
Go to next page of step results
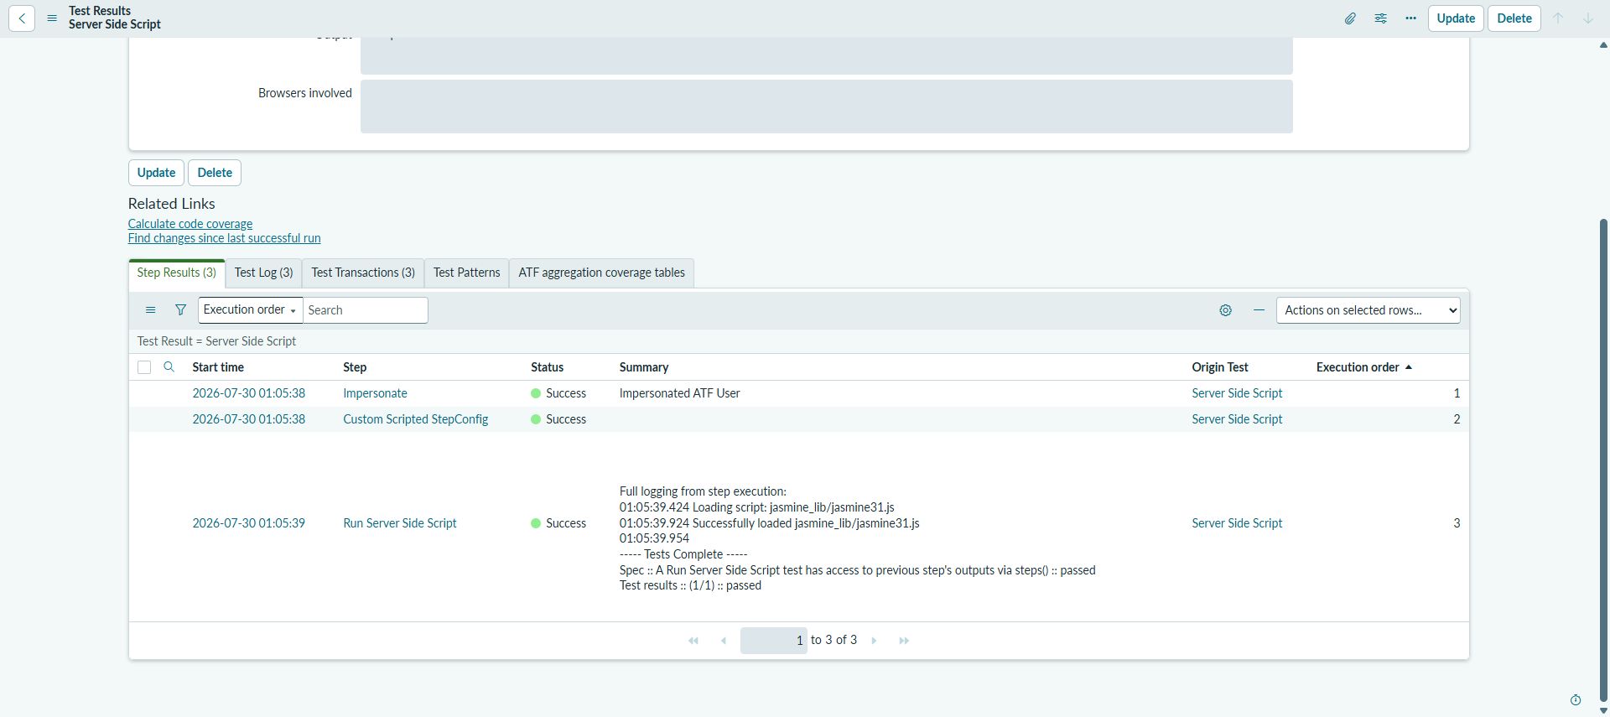tap(874, 641)
